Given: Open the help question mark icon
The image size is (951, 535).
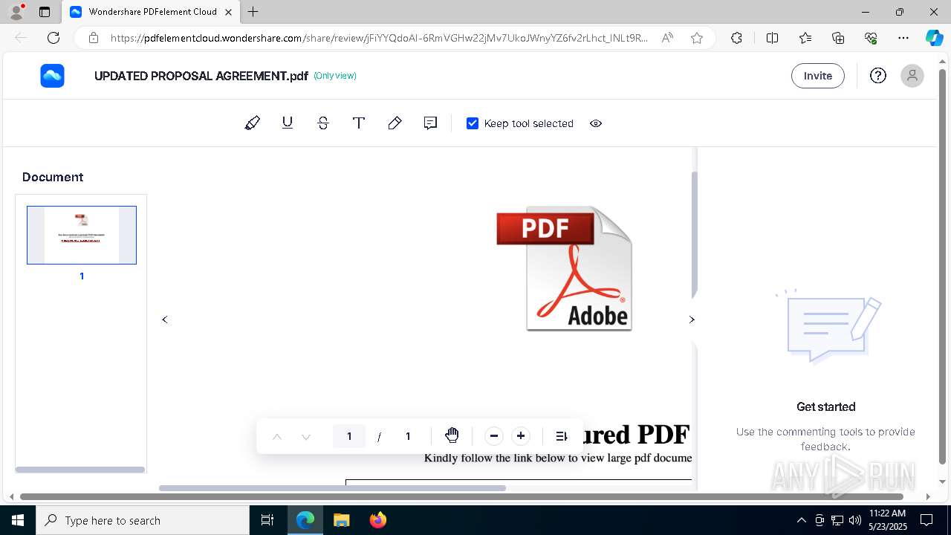Looking at the screenshot, I should 878,76.
